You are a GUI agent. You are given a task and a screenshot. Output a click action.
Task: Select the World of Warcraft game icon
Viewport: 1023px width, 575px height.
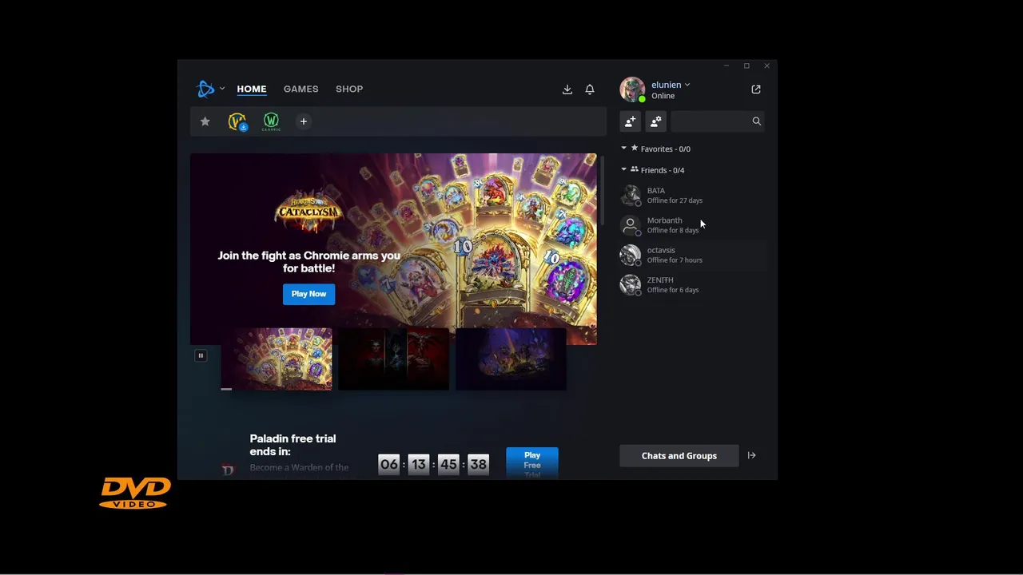point(237,121)
